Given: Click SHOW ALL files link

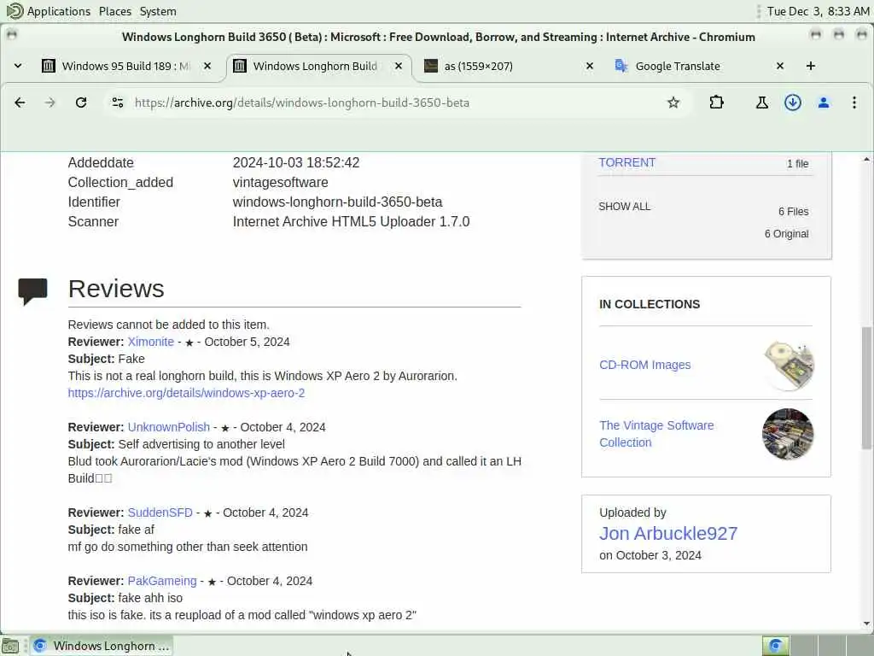Looking at the screenshot, I should (x=624, y=207).
